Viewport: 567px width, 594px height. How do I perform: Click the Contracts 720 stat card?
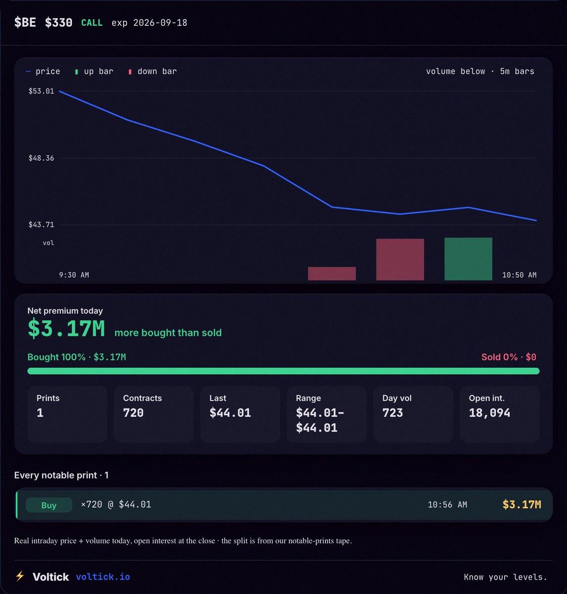click(x=154, y=414)
